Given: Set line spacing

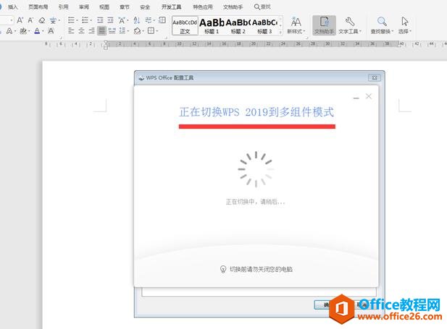Looking at the screenshot, I should pyautogui.click(x=122, y=31).
